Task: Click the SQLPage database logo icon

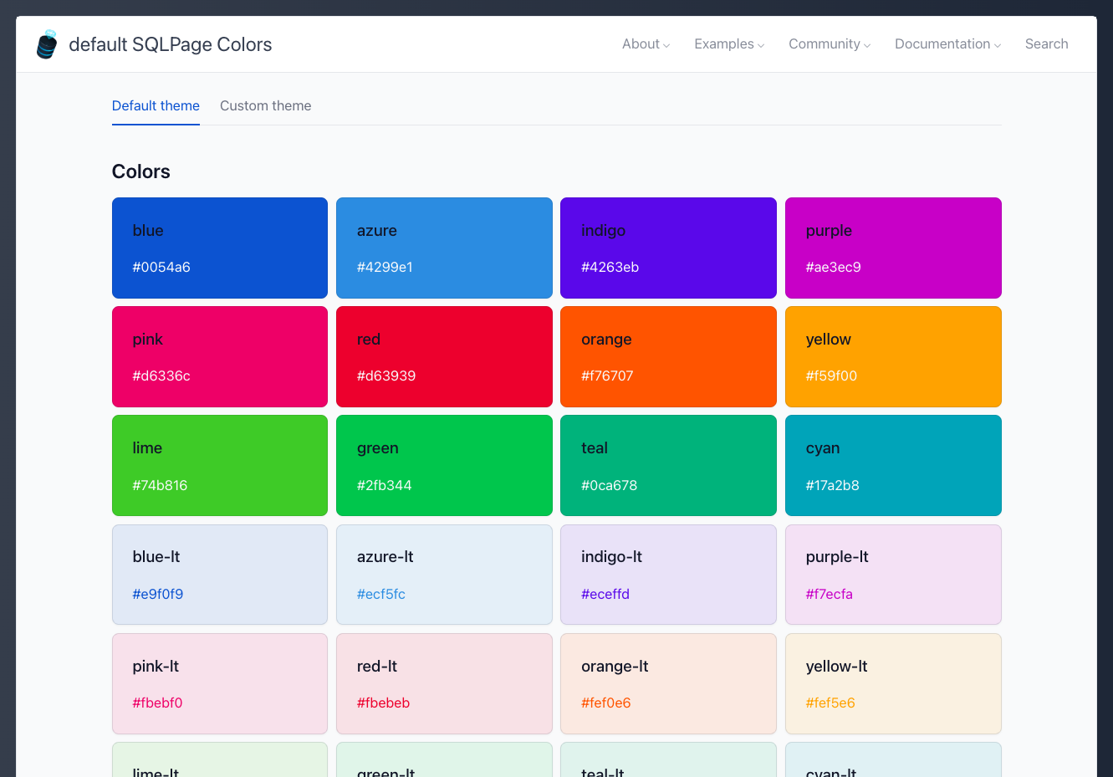Action: 47,44
